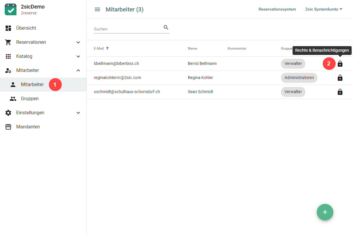Screen dimensions: 353x235
Task: Open rights lock icon for Regina Kohler
Action: point(340,78)
